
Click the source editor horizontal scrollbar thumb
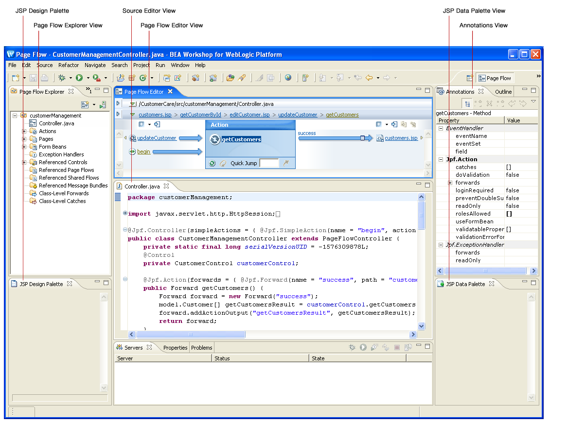(x=191, y=335)
